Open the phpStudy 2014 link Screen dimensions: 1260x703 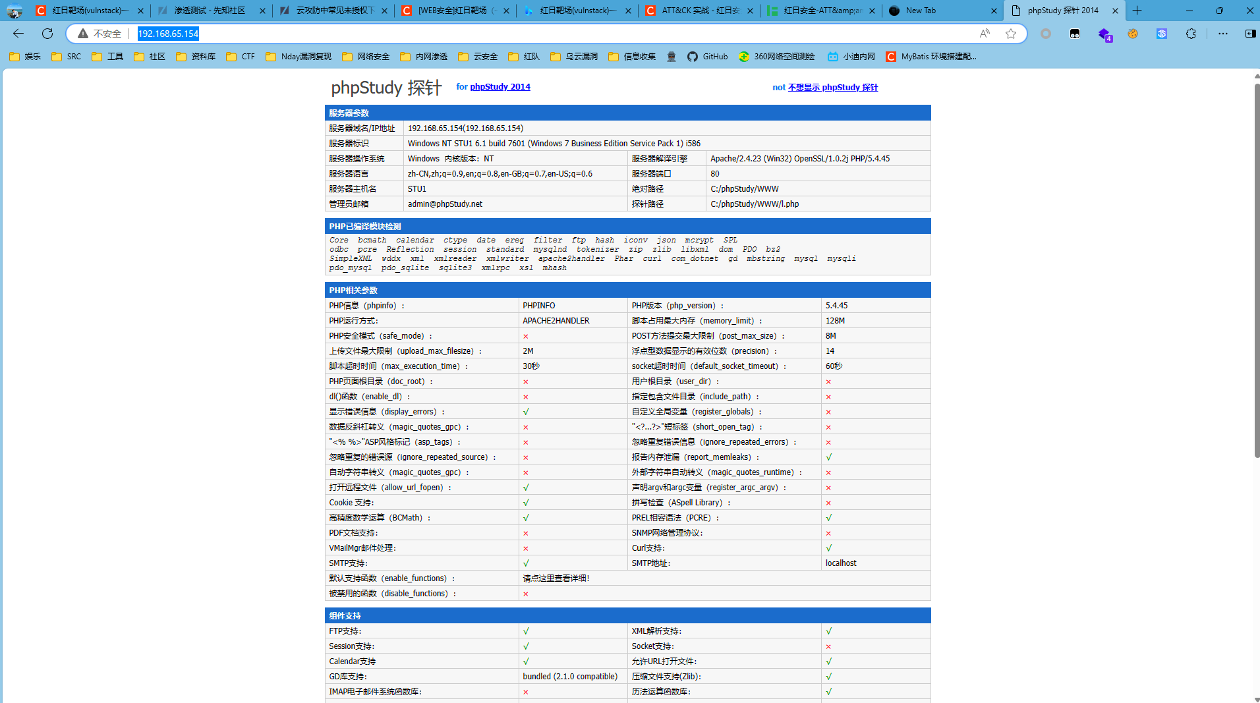tap(500, 86)
